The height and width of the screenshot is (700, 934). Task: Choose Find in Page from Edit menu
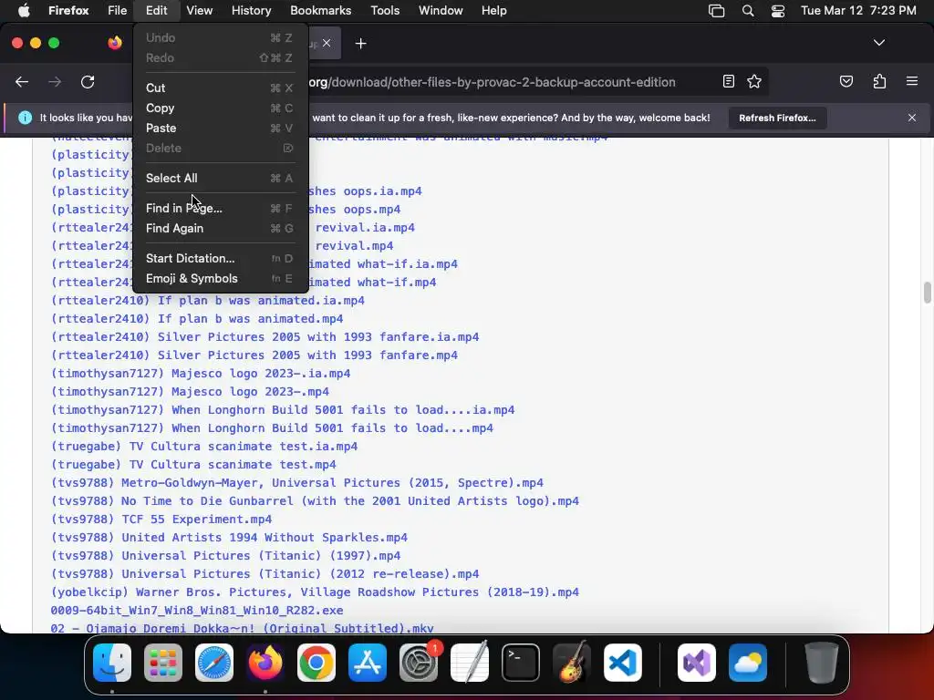221,209
